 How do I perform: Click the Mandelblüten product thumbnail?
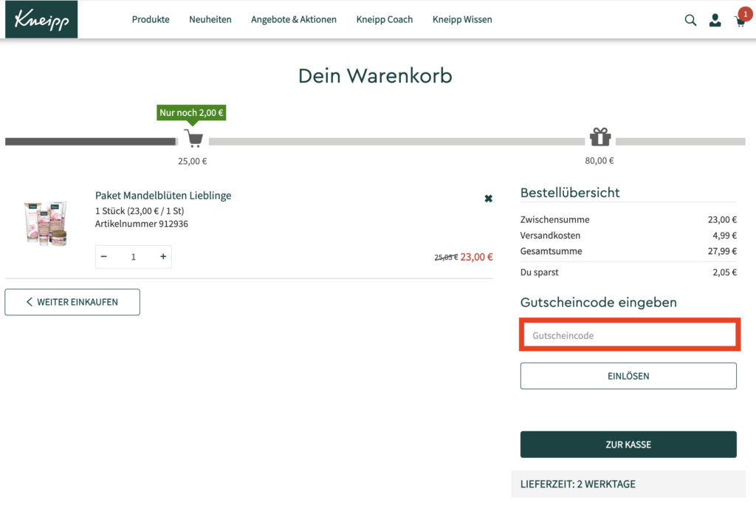tap(46, 224)
